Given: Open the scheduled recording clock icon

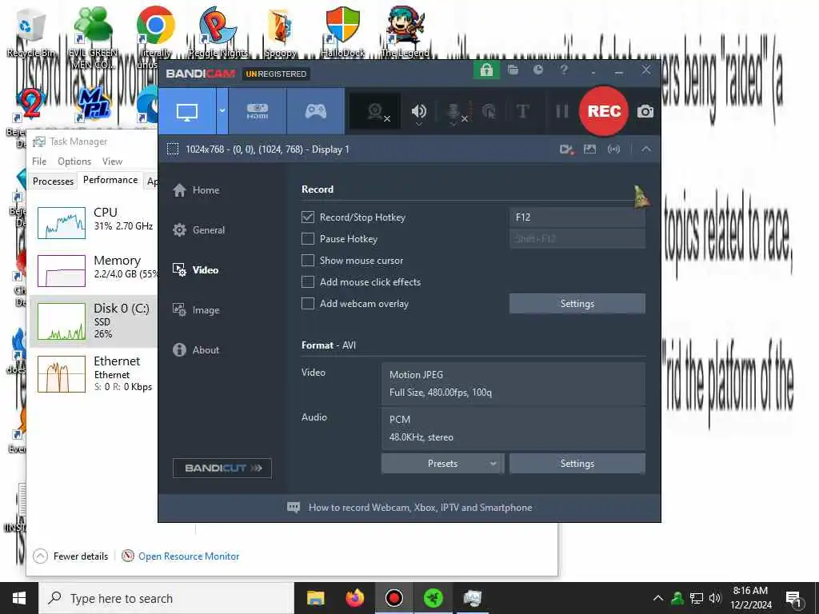Looking at the screenshot, I should (538, 70).
